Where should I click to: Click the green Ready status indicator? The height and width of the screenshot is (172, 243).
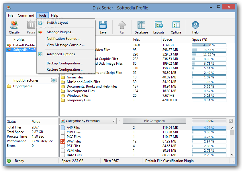coord(9,161)
